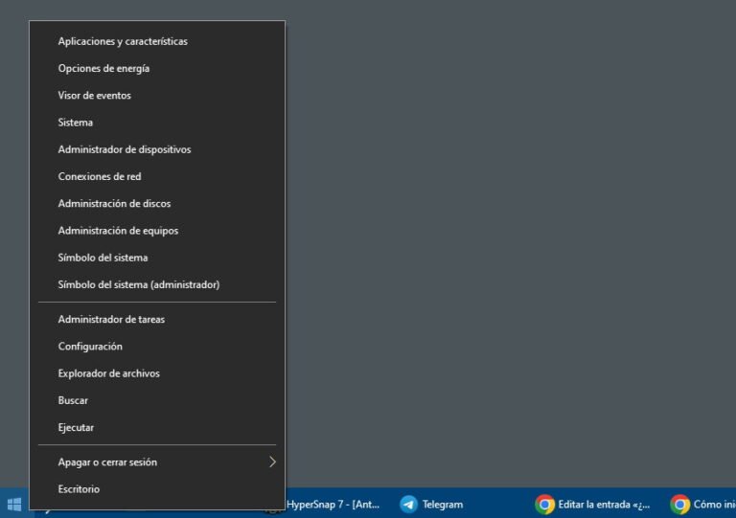
Task: Click the Windows Start button
Action: coord(14,505)
